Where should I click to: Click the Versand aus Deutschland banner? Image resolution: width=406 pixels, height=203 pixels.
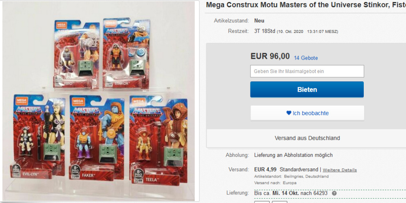click(x=307, y=138)
